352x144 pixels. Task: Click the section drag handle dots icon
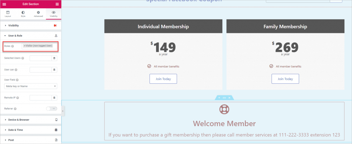pos(224,98)
